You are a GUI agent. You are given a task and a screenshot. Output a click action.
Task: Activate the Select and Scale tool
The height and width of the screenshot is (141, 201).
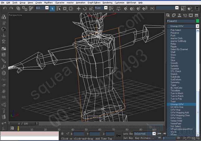point(91,9)
